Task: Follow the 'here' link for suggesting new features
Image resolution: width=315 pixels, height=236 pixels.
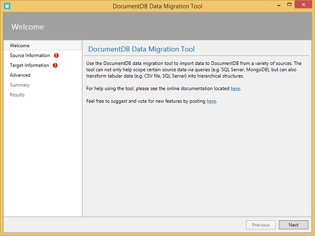Action: (x=211, y=101)
